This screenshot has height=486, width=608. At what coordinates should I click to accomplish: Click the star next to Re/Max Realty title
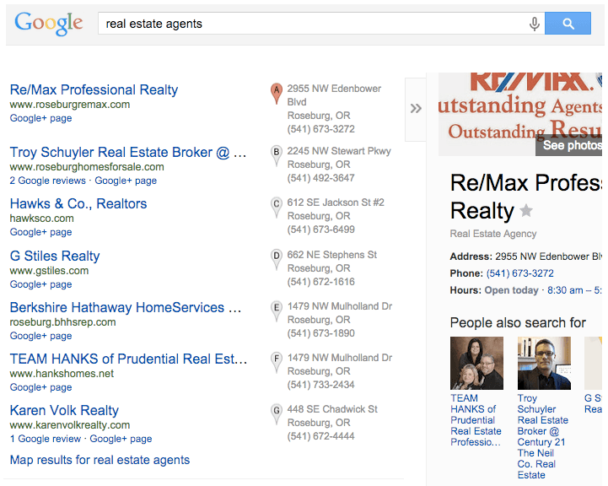[x=526, y=211]
